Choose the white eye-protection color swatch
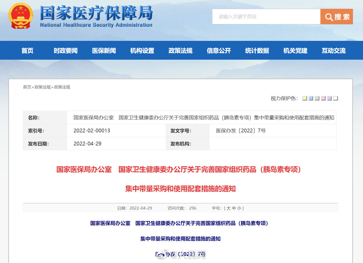The height and width of the screenshot is (263, 363). click(x=335, y=98)
